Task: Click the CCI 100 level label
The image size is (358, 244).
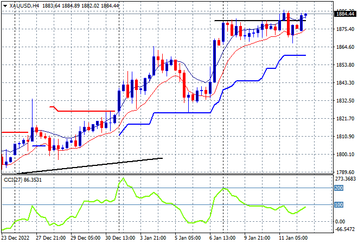Action: click(338, 205)
